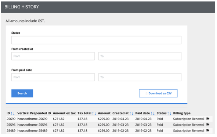Screen dimensions: 217x137
Task: Click ID value 25489
Action: pyautogui.click(x=11, y=131)
